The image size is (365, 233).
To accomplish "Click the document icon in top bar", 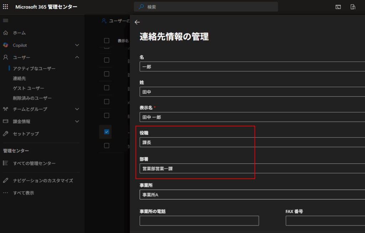I will point(353,7).
